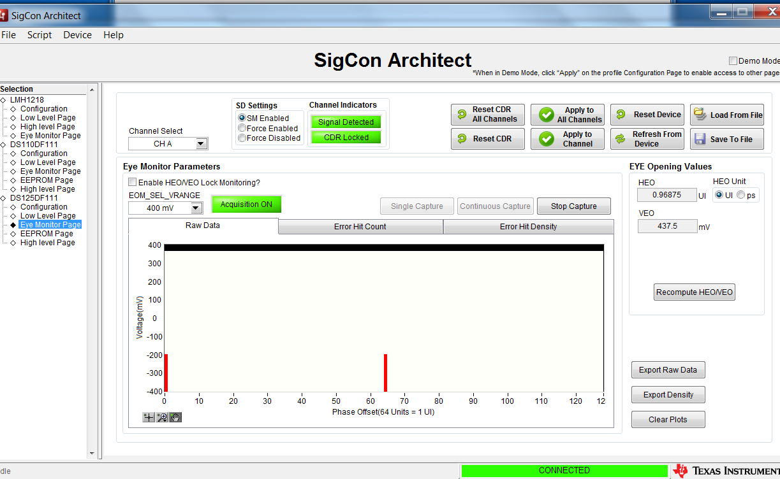Click the Single Capture button
The height and width of the screenshot is (479, 780).
(x=417, y=206)
